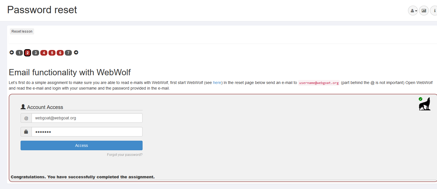Click the 'Account Access' form title
This screenshot has width=437, height=189.
[x=45, y=107]
